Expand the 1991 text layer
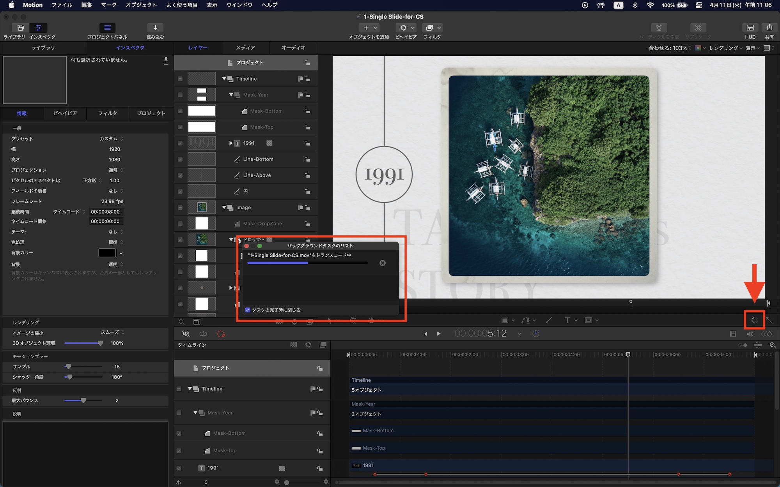The height and width of the screenshot is (487, 780). coord(231,143)
